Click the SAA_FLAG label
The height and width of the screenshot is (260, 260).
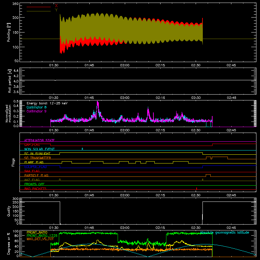(x=32, y=171)
